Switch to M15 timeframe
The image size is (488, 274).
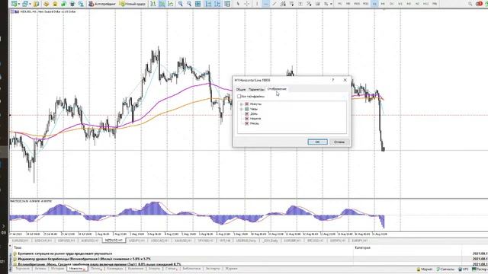point(357,4)
